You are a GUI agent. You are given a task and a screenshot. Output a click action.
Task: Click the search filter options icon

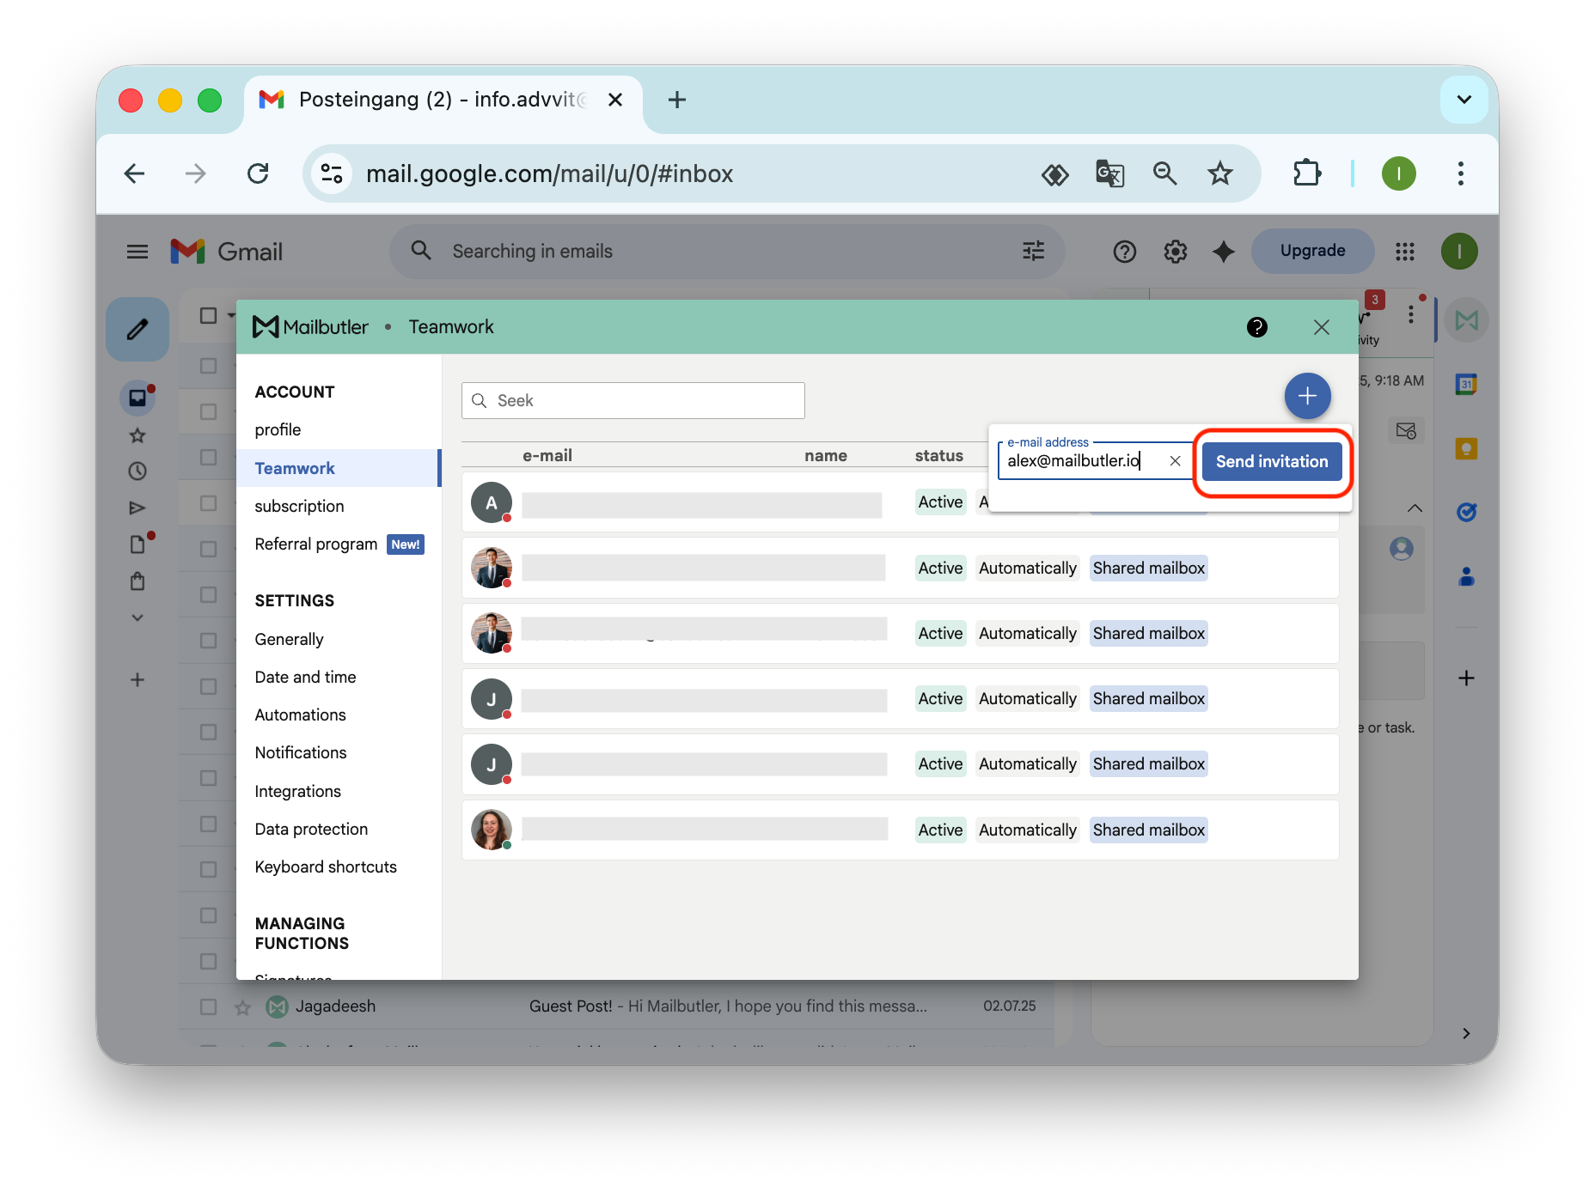pyautogui.click(x=1034, y=251)
